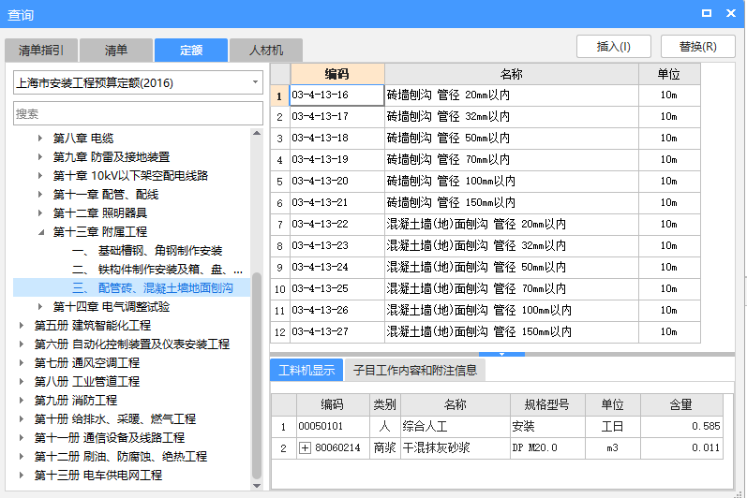Select 第八册 工业管道工程 tree item
Viewport: 747px width, 498px height.
tap(87, 382)
